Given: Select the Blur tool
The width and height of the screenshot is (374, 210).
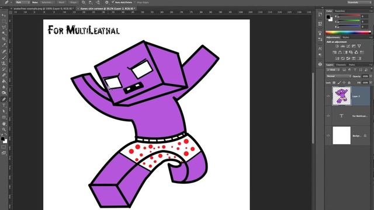Looking at the screenshot, I should tap(4, 87).
